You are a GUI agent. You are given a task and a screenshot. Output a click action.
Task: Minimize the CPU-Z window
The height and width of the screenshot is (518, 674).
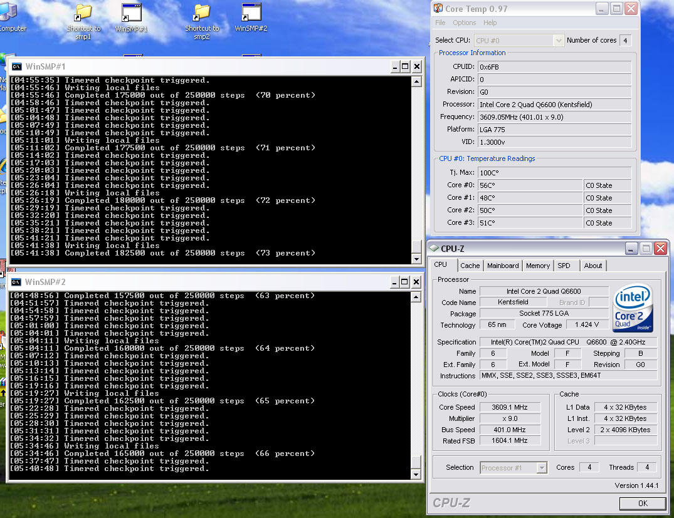tap(631, 248)
